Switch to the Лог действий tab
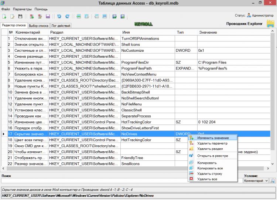 pos(61,26)
